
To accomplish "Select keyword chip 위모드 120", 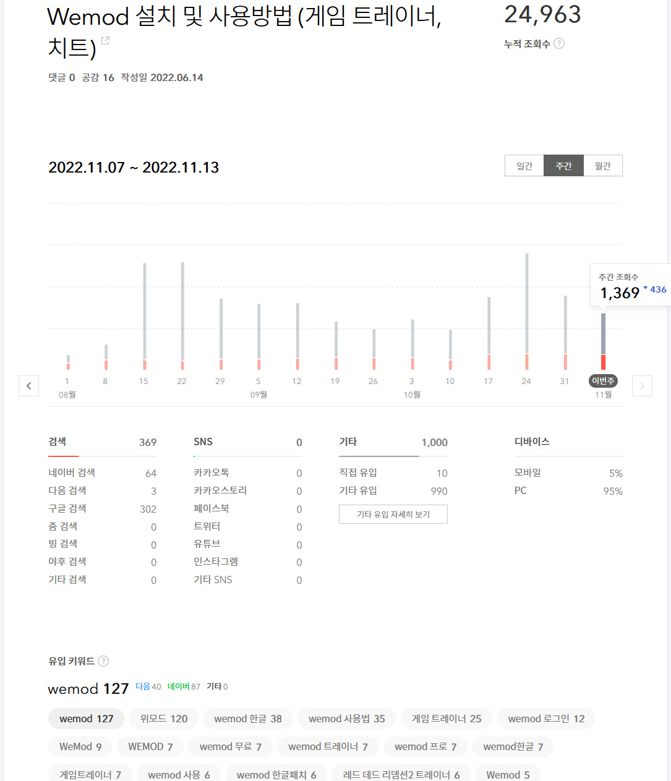I will [x=164, y=719].
